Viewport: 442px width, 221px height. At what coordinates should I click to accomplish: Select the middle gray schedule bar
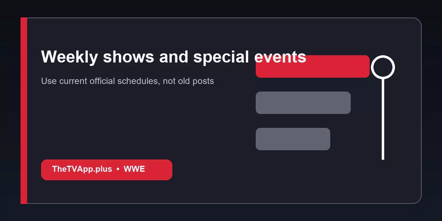(303, 103)
